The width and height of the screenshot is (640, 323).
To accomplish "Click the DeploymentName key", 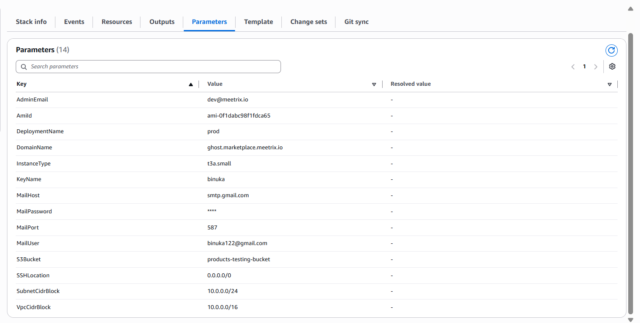I will tap(40, 131).
